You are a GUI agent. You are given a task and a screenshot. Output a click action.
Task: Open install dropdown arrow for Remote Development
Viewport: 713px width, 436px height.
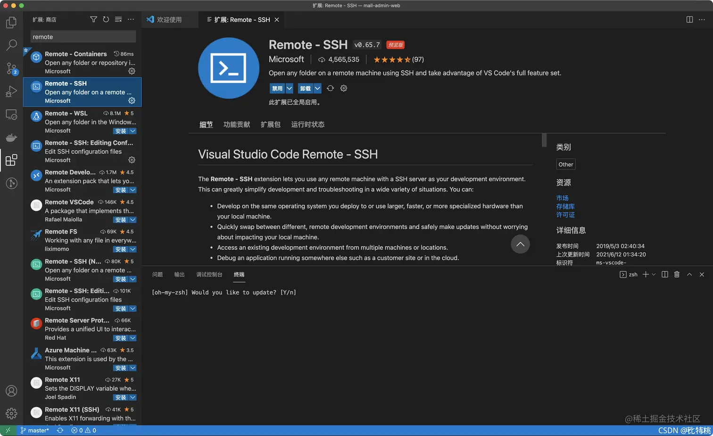point(133,190)
